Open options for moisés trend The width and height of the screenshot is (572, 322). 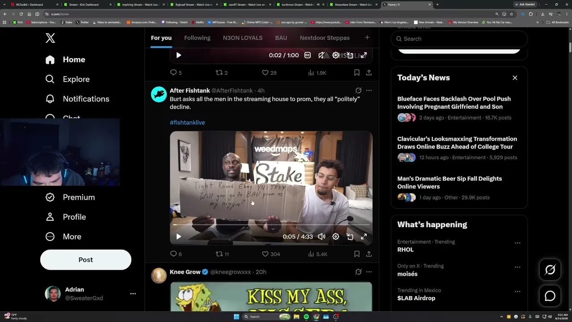[517, 267]
